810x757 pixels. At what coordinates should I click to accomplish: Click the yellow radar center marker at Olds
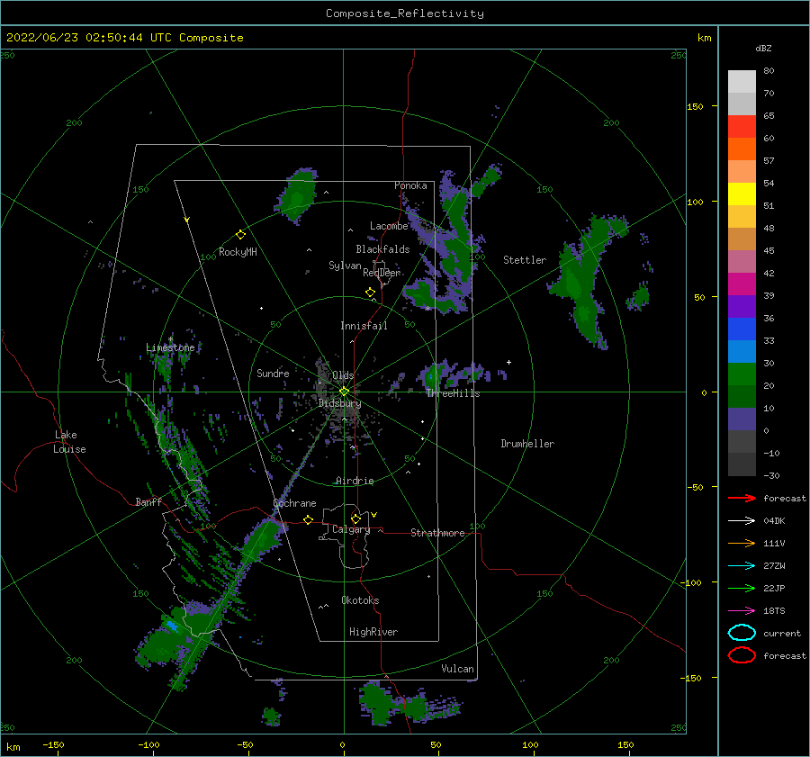(344, 392)
